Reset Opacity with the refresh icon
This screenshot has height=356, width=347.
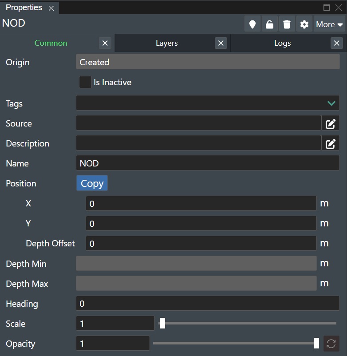pos(331,344)
